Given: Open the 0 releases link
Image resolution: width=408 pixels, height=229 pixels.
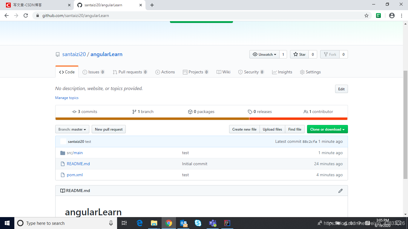Looking at the screenshot, I should coord(260,112).
